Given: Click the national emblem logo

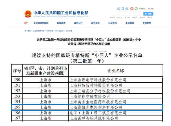Looking at the screenshot, I should pos(28,14).
